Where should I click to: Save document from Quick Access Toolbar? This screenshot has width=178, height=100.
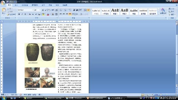8,2
